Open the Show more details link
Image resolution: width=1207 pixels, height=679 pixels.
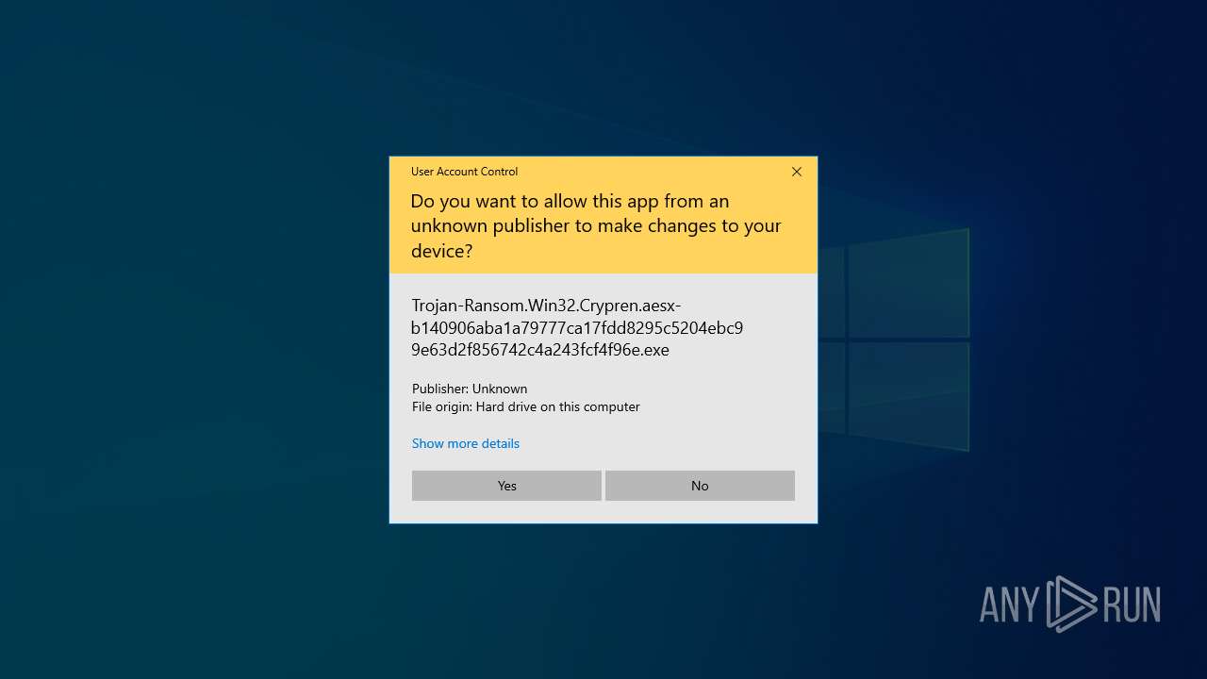(x=466, y=443)
